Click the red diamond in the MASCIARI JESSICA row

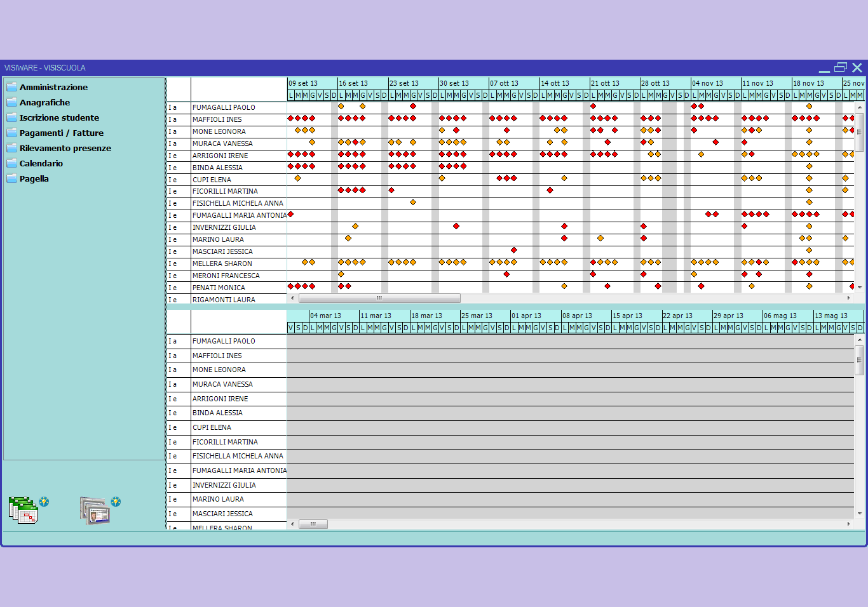[x=513, y=250]
